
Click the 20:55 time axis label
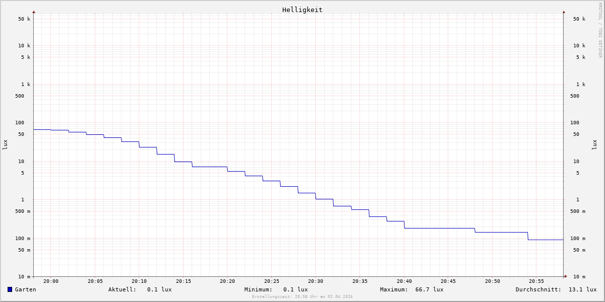click(536, 281)
